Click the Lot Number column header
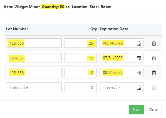166x118 pixels. tap(17, 29)
